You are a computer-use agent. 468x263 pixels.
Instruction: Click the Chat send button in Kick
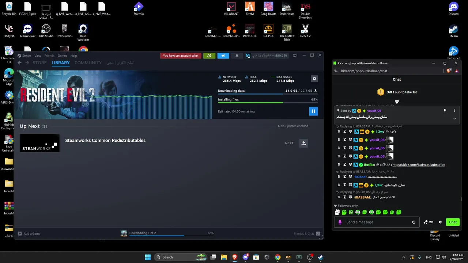(x=453, y=222)
